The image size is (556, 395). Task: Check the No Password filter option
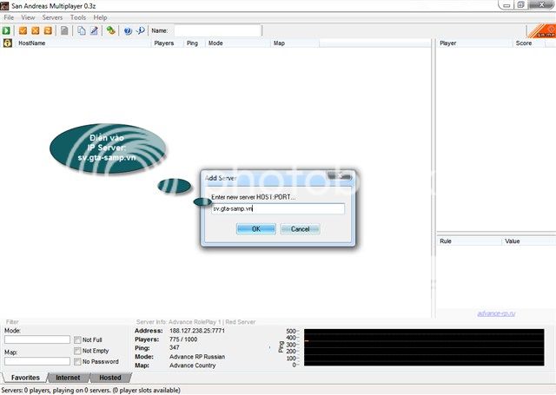point(78,361)
